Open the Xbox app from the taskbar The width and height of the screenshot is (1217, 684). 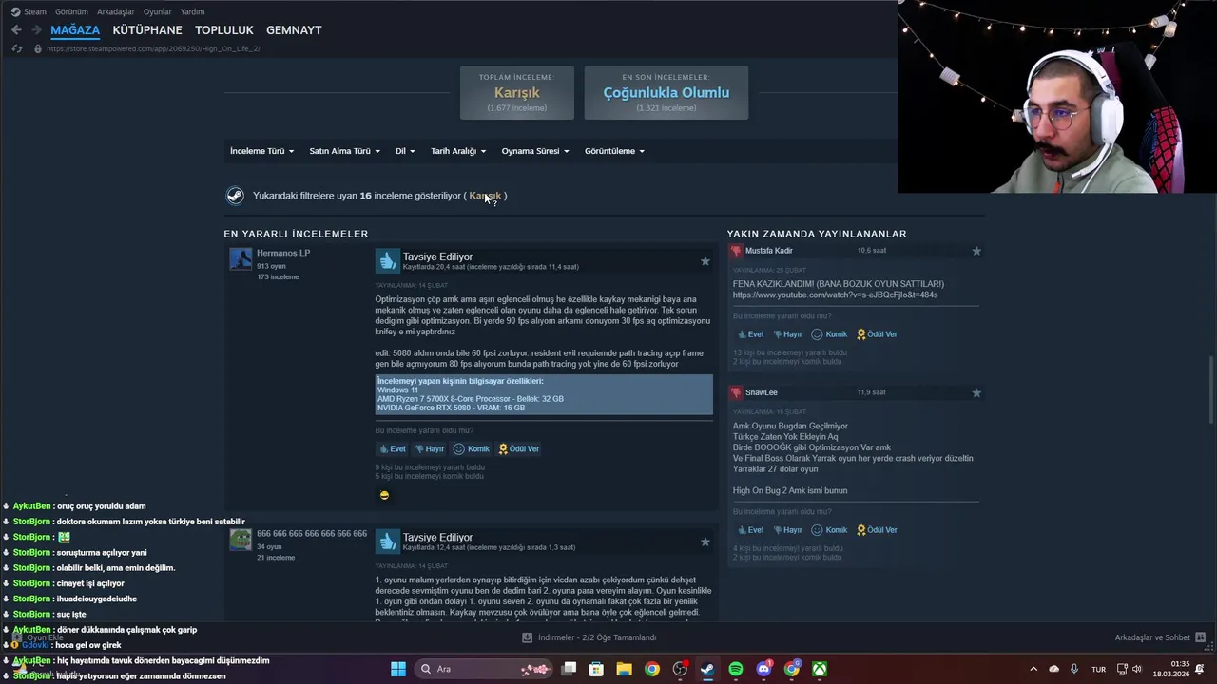click(820, 669)
